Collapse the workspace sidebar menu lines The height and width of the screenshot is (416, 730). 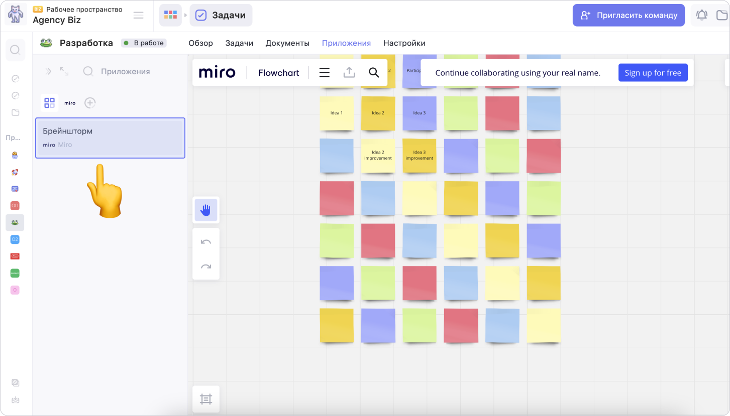click(x=138, y=15)
